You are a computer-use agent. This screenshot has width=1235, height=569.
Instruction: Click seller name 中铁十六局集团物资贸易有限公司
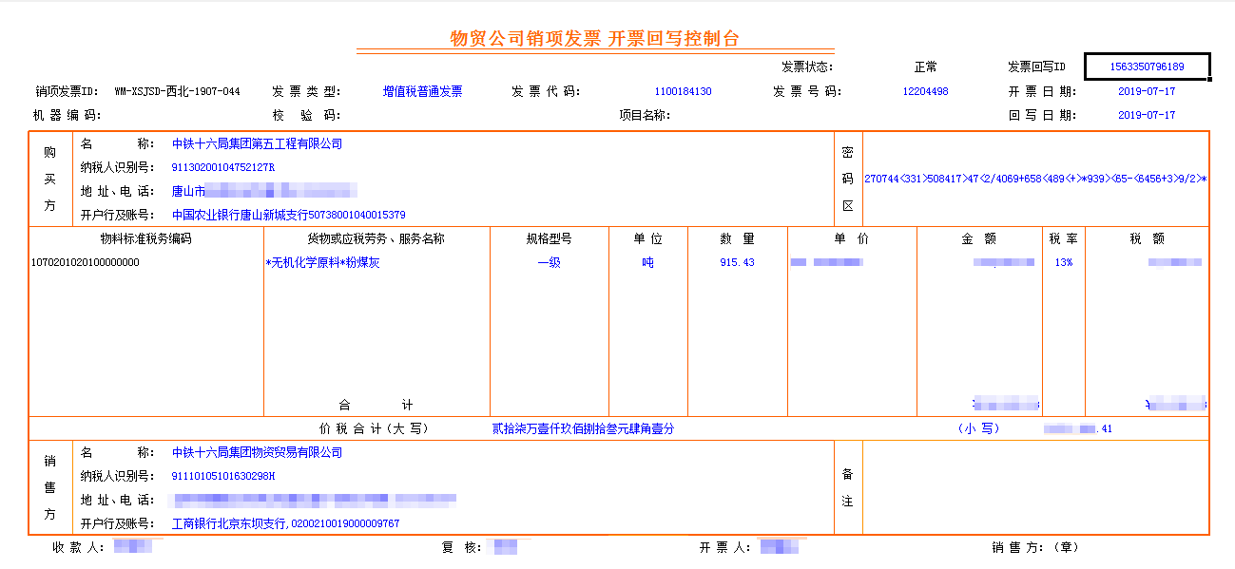(x=257, y=453)
